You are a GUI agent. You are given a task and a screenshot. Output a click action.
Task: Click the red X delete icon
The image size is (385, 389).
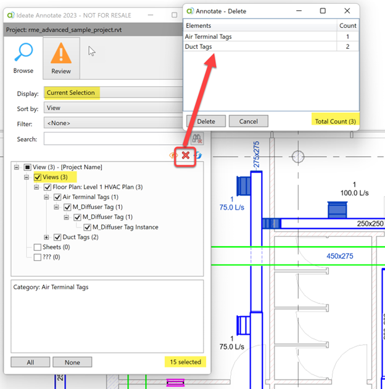coord(186,155)
